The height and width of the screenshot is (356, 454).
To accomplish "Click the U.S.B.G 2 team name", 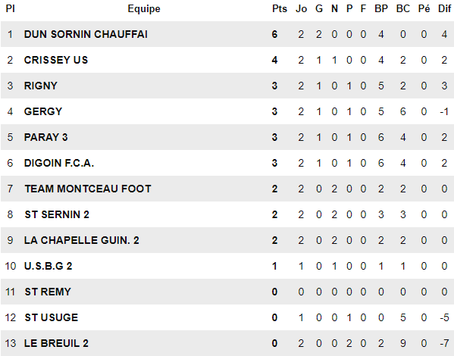I will pos(48,266).
